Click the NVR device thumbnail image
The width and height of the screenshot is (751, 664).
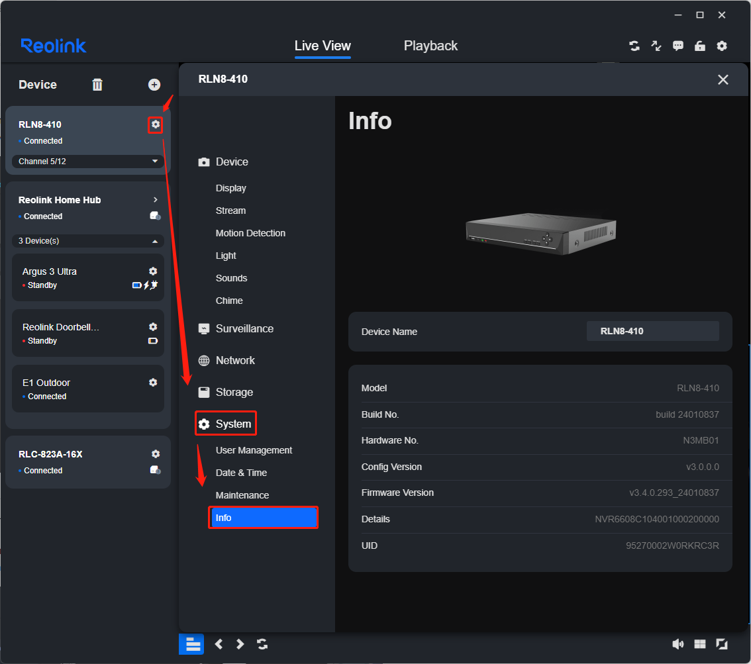(541, 234)
